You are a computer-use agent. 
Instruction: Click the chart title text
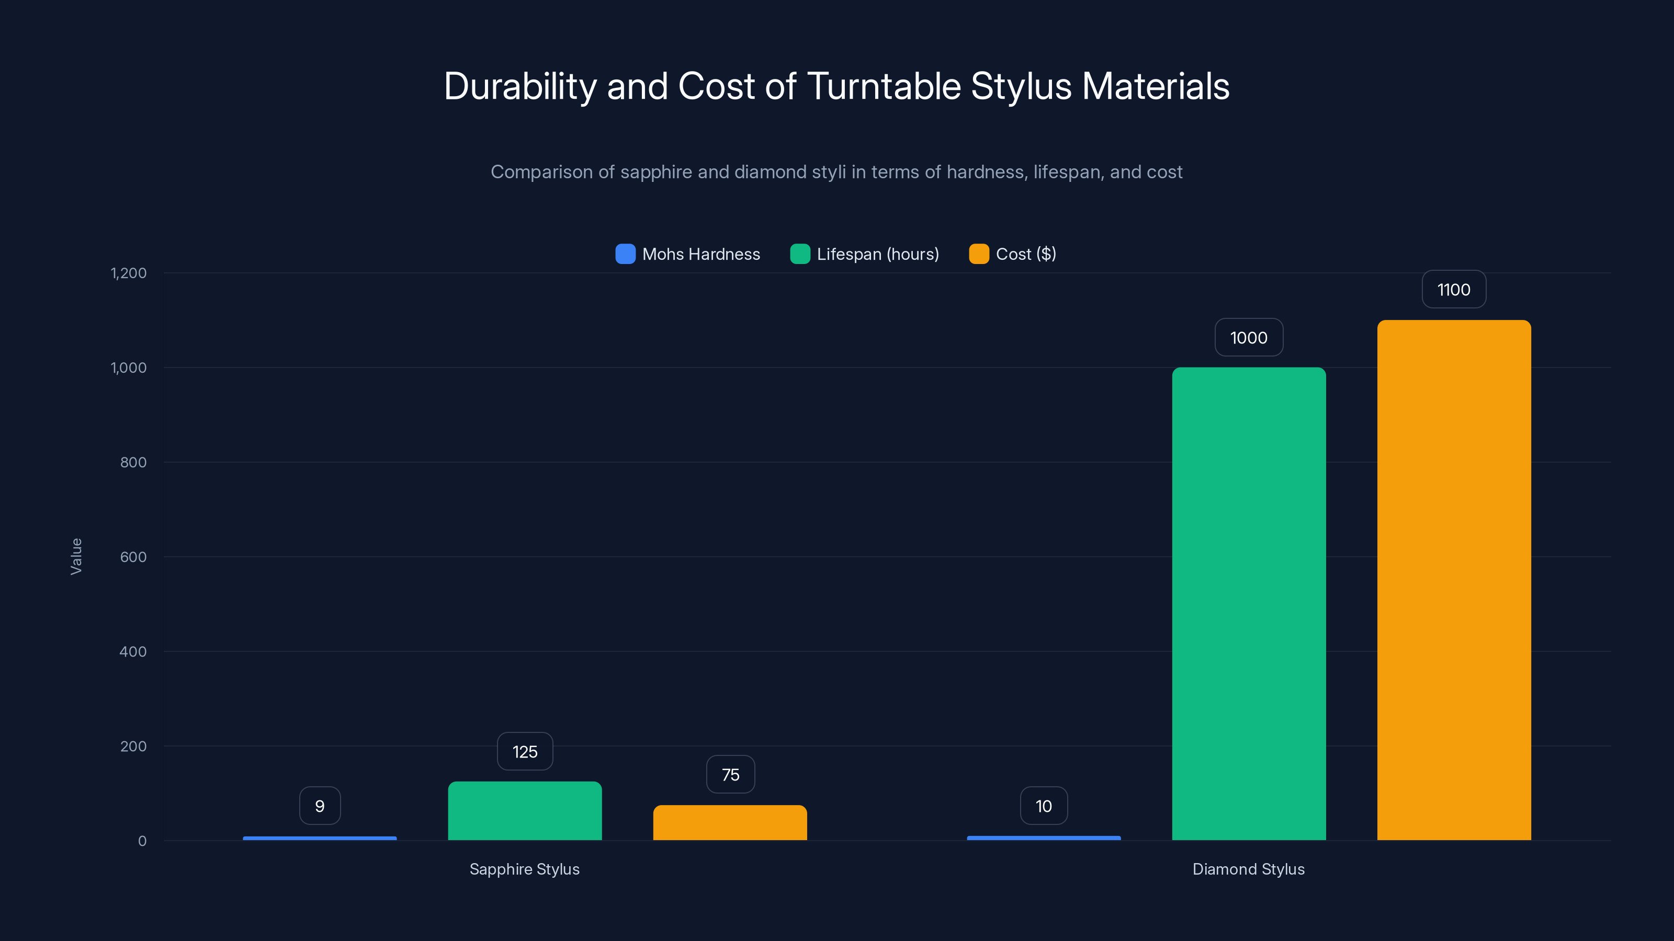click(837, 85)
